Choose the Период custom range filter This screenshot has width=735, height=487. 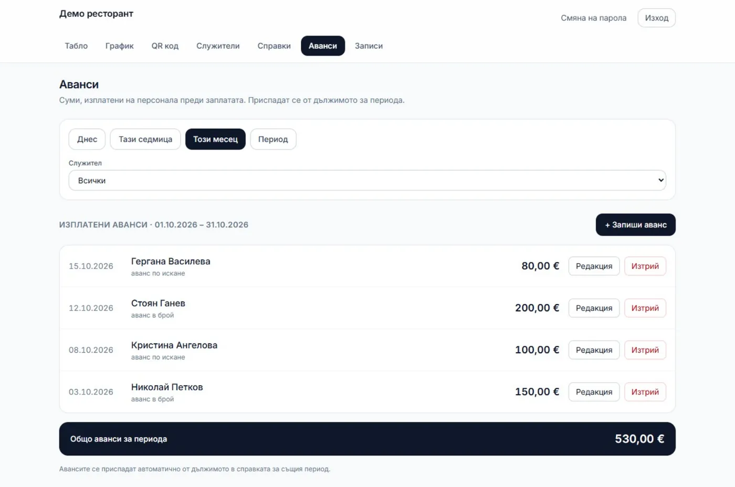click(273, 139)
